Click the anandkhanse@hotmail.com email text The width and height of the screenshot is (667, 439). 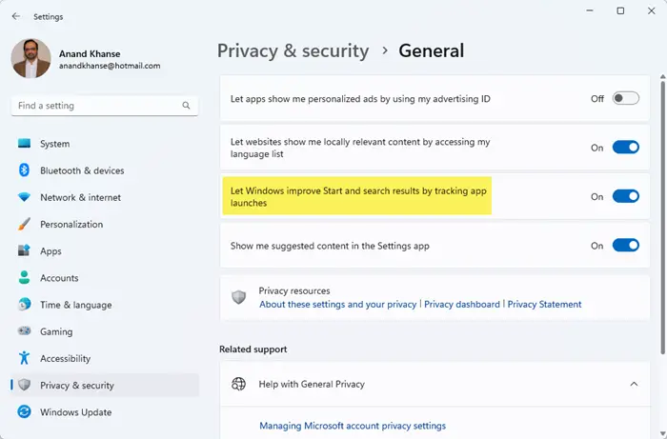110,66
